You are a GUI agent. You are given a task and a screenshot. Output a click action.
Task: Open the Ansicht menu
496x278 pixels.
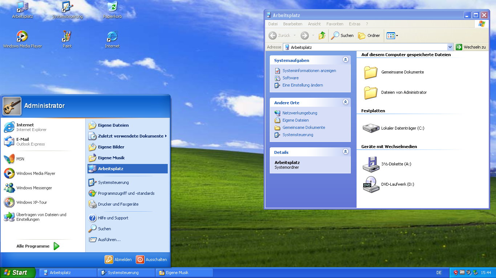click(x=314, y=24)
